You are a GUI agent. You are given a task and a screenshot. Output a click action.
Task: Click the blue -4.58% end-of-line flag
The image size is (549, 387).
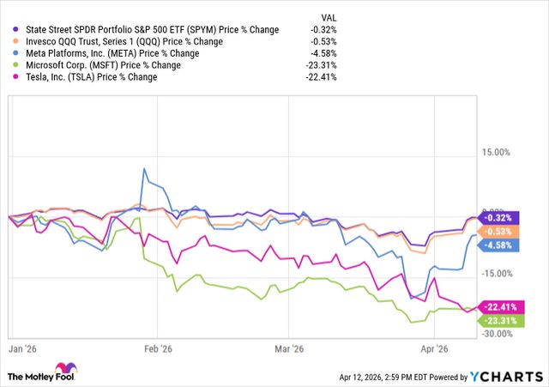497,245
